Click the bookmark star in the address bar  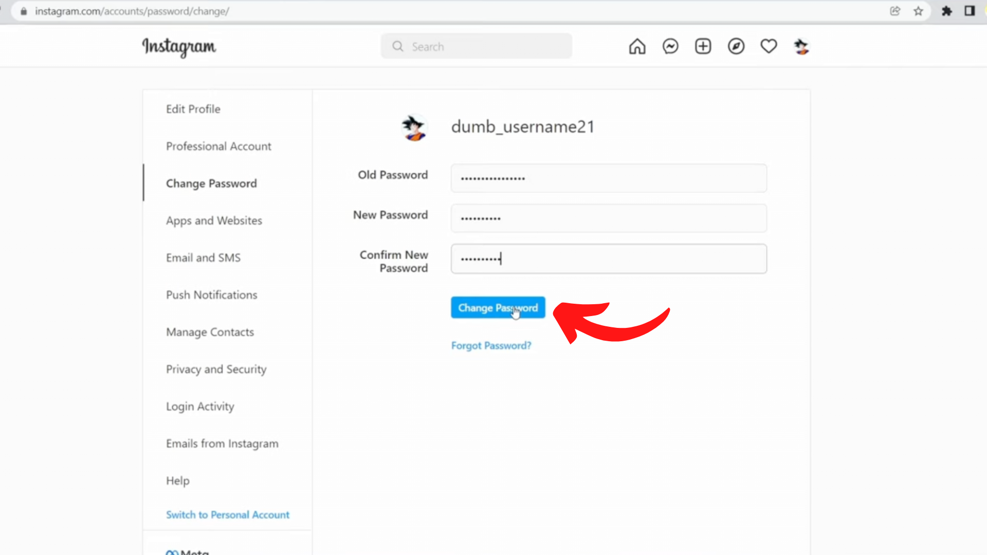pos(918,11)
